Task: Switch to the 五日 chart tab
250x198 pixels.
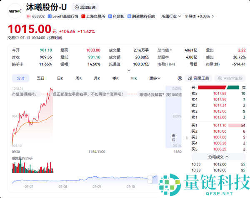Action: coord(40,78)
